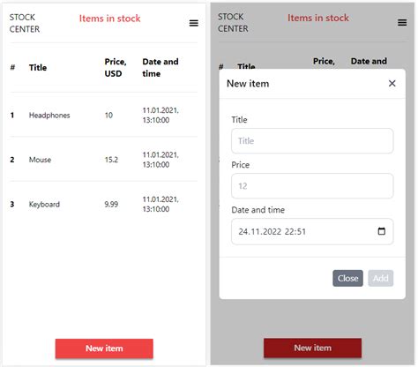Click Date and time column header on left
This screenshot has height=367, width=418.
click(x=160, y=68)
